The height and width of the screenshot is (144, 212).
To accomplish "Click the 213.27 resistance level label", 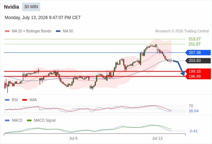I will [194, 39].
